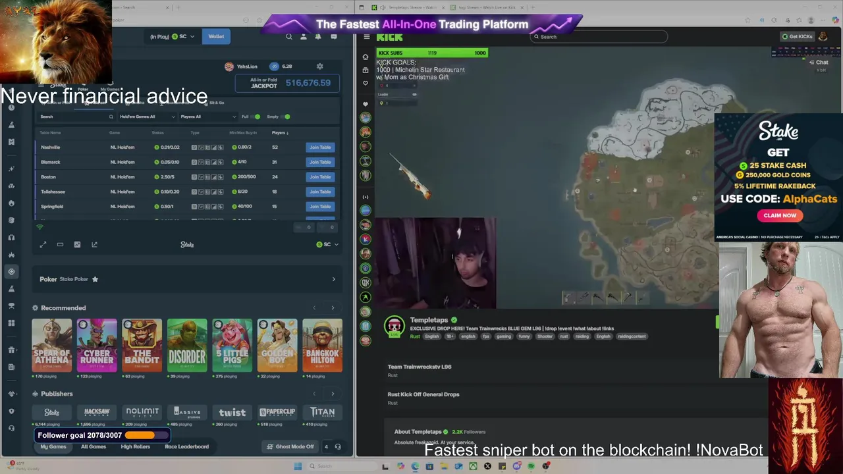
Task: Open the Kick hamburger menu
Action: pos(366,37)
